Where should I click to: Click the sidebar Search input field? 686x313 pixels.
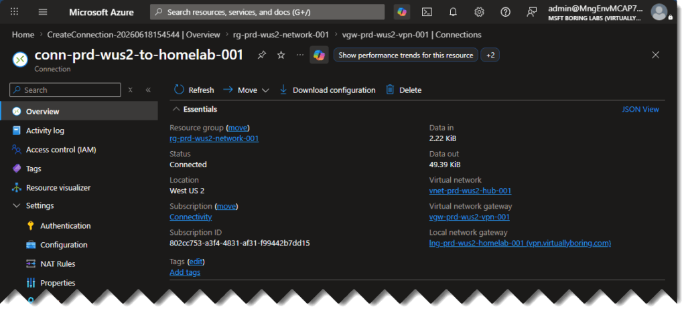[x=65, y=90]
